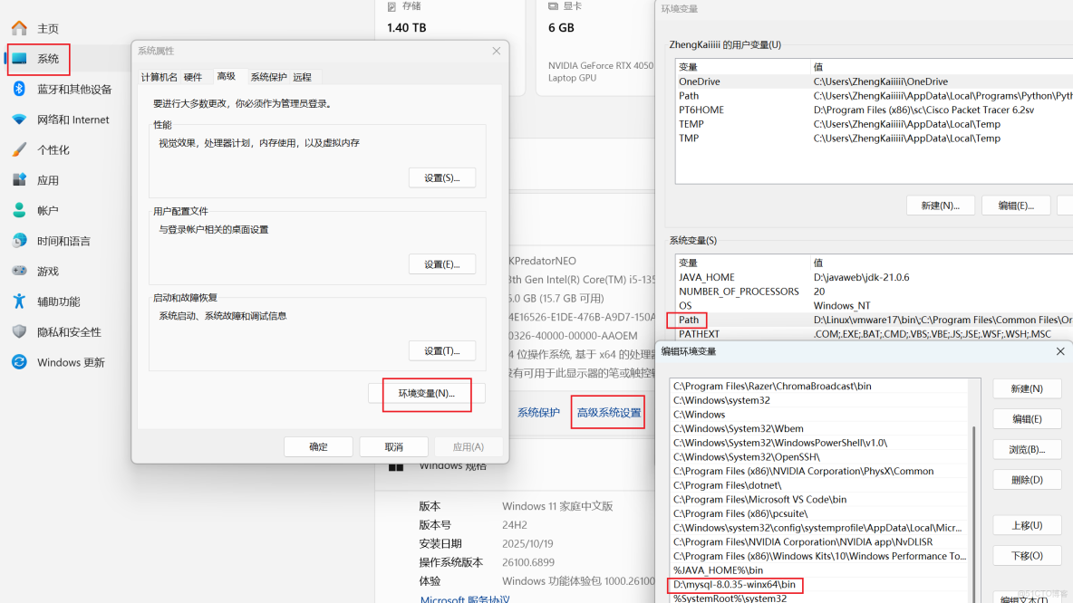Open 辅助功能 accessibility icon

(21, 300)
